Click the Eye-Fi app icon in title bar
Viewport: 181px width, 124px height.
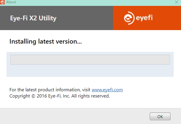pyautogui.click(x=3, y=2)
